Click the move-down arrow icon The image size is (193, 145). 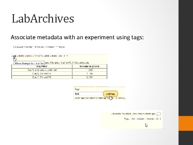pyautogui.click(x=64, y=56)
